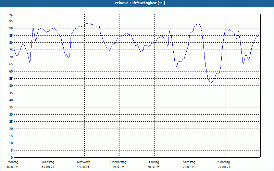The height and width of the screenshot is (171, 274).
Task: Select the y-axis value 45
Action: point(11,93)
